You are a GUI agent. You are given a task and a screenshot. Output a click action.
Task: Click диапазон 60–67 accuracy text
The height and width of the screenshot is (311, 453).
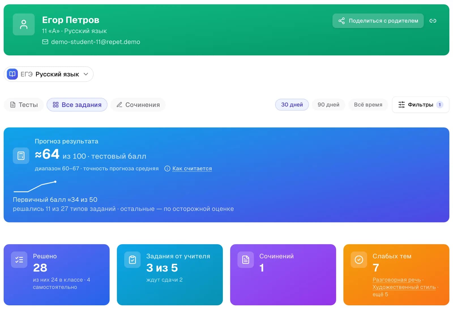[97, 169]
